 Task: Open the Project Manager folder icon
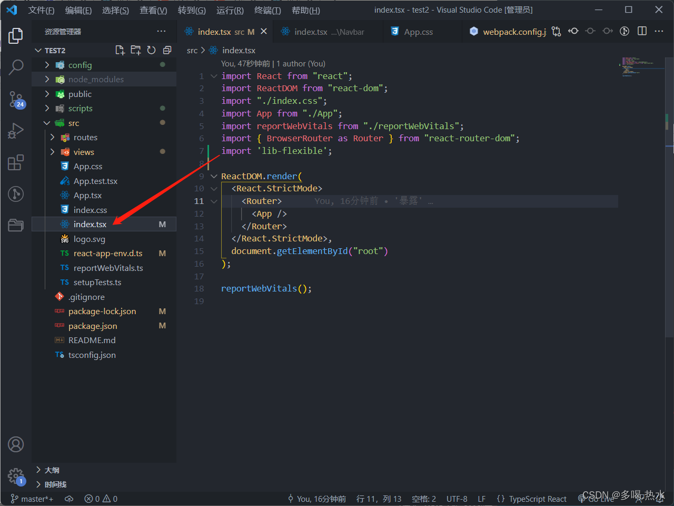[16, 225]
